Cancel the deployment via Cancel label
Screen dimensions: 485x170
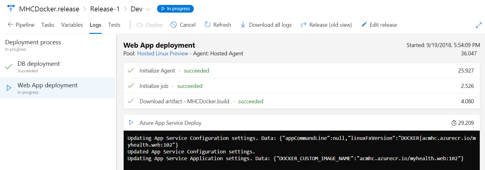pyautogui.click(x=188, y=25)
